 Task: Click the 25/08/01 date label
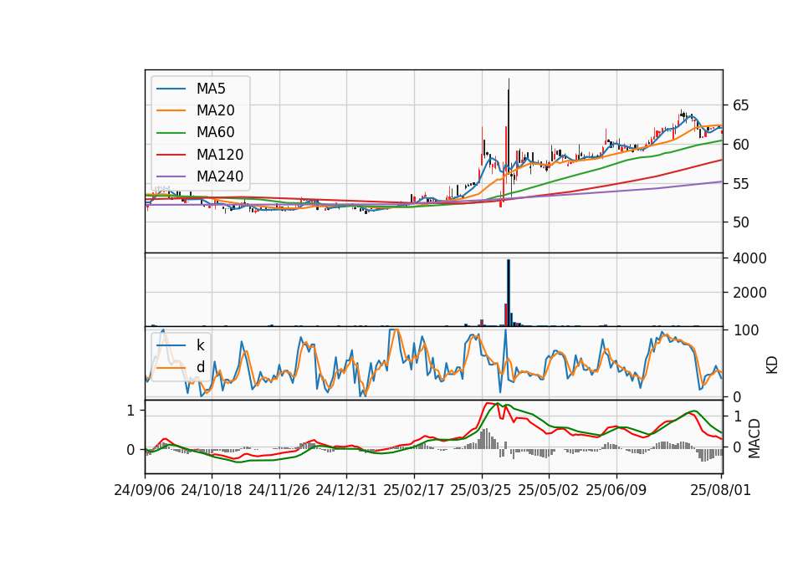point(720,490)
